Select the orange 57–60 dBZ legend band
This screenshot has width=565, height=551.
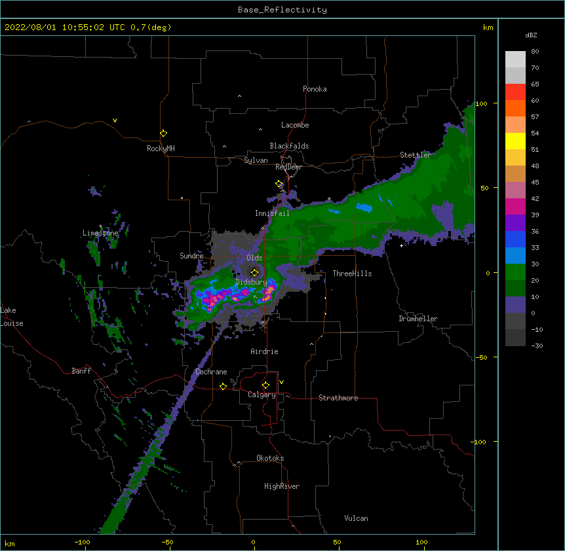click(515, 108)
